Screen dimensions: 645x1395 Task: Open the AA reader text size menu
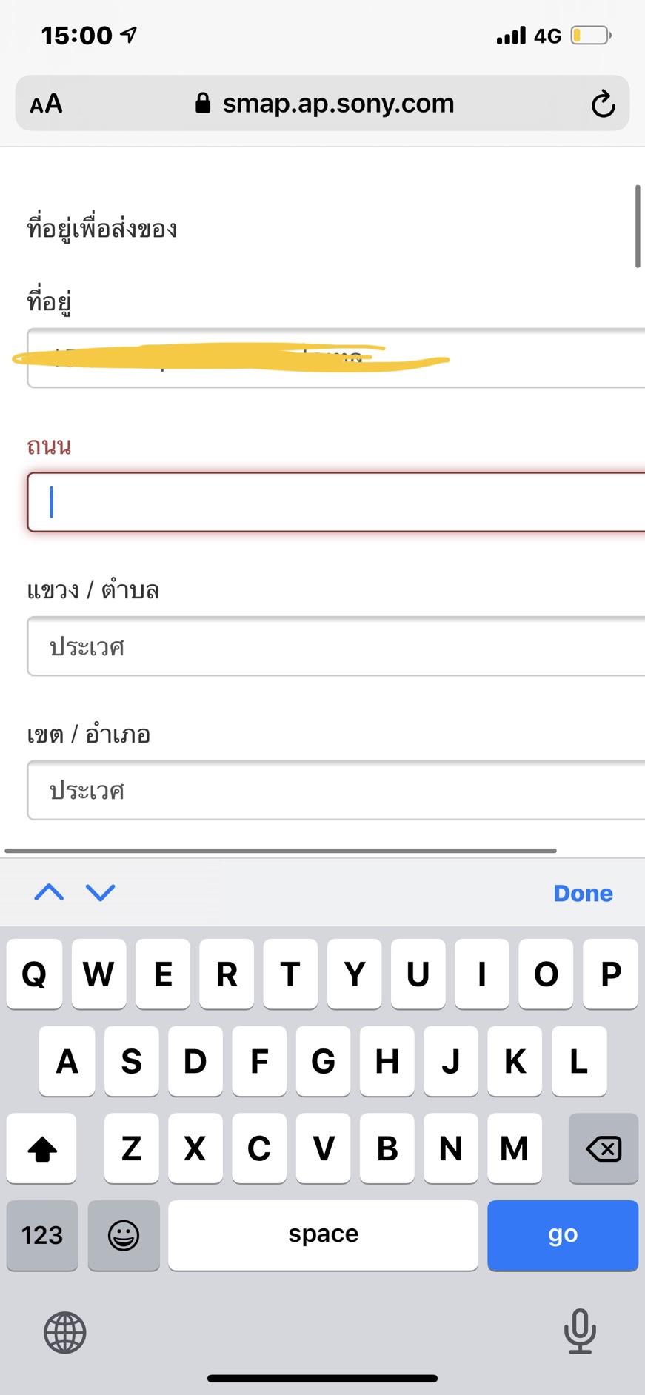click(46, 104)
